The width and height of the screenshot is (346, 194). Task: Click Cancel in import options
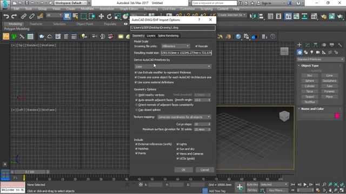[204, 170]
